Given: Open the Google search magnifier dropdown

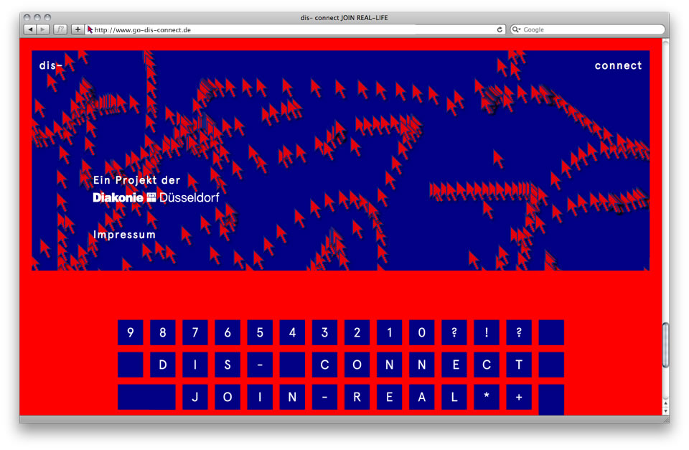Looking at the screenshot, I should (516, 29).
